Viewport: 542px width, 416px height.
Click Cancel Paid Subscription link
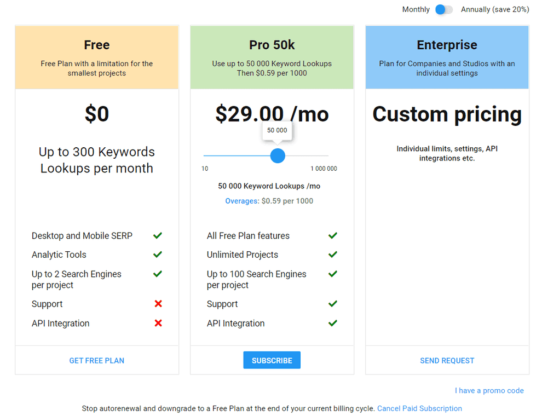(419, 408)
